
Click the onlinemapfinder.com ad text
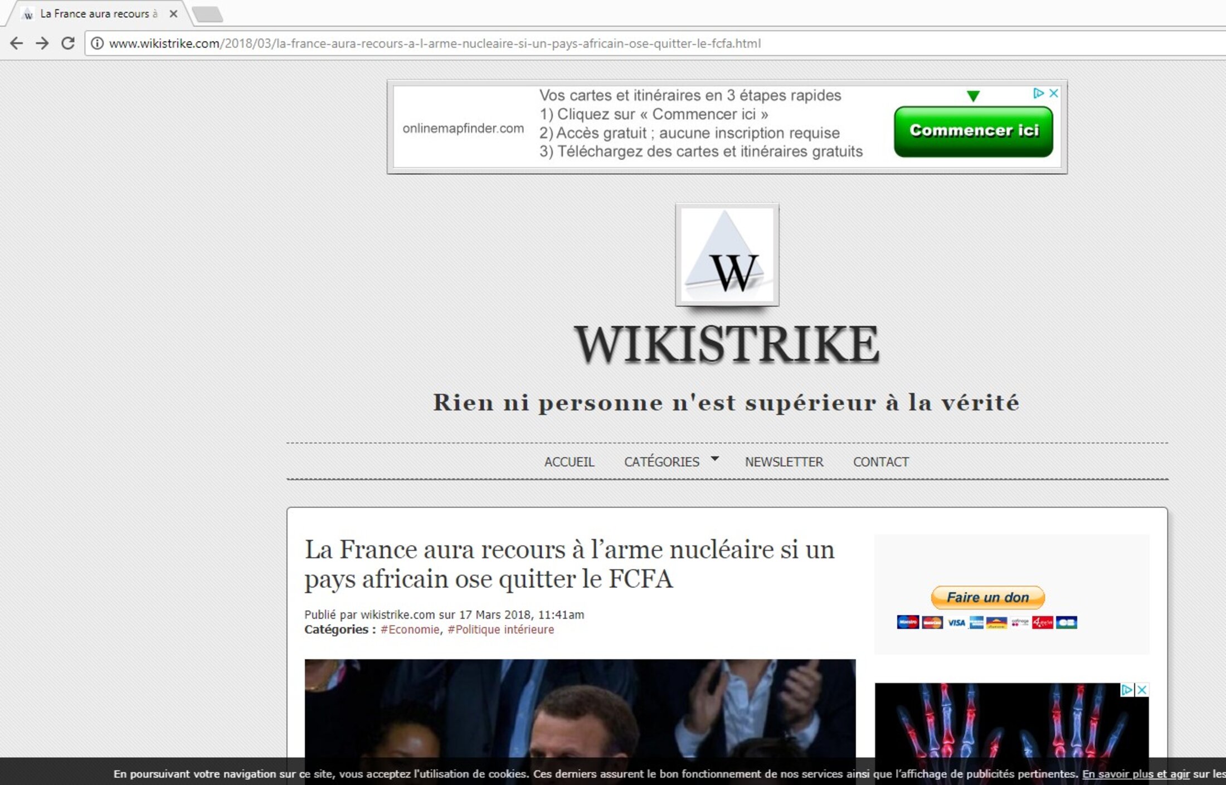coord(463,128)
